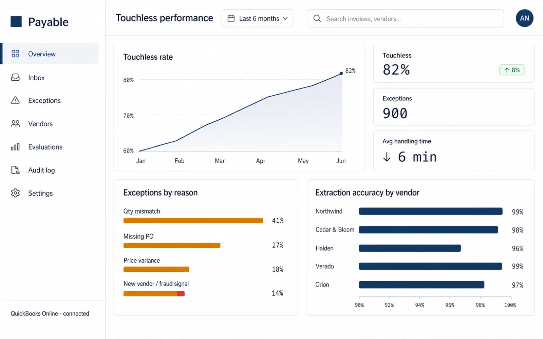Click the Orion accuracy bar

[422, 285]
